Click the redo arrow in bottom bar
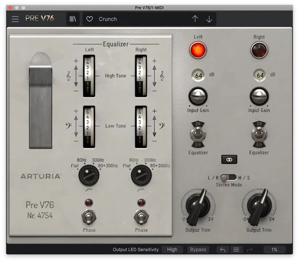This screenshot has width=299, height=262. coord(250,249)
